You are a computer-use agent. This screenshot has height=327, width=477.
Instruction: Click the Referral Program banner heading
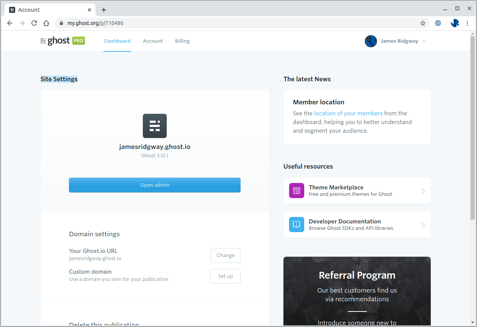(x=357, y=275)
